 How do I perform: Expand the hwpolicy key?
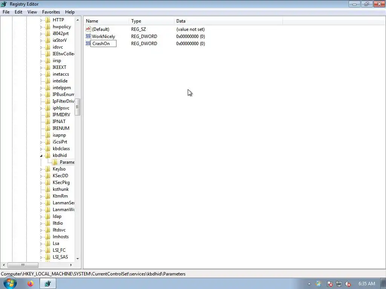[x=41, y=27]
